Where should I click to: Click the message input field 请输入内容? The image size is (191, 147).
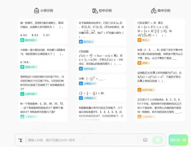(x=84, y=140)
